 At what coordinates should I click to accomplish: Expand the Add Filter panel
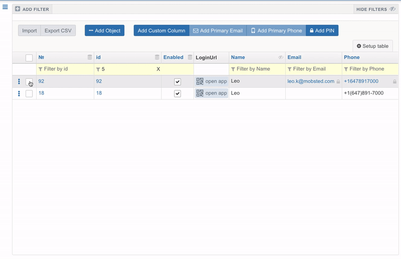click(32, 10)
